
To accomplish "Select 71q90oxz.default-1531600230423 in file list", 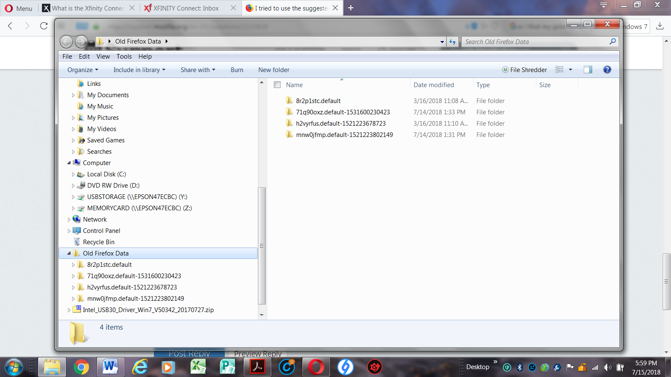I will 343,112.
